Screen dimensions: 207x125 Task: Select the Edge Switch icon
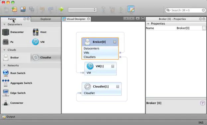(x=6, y=93)
